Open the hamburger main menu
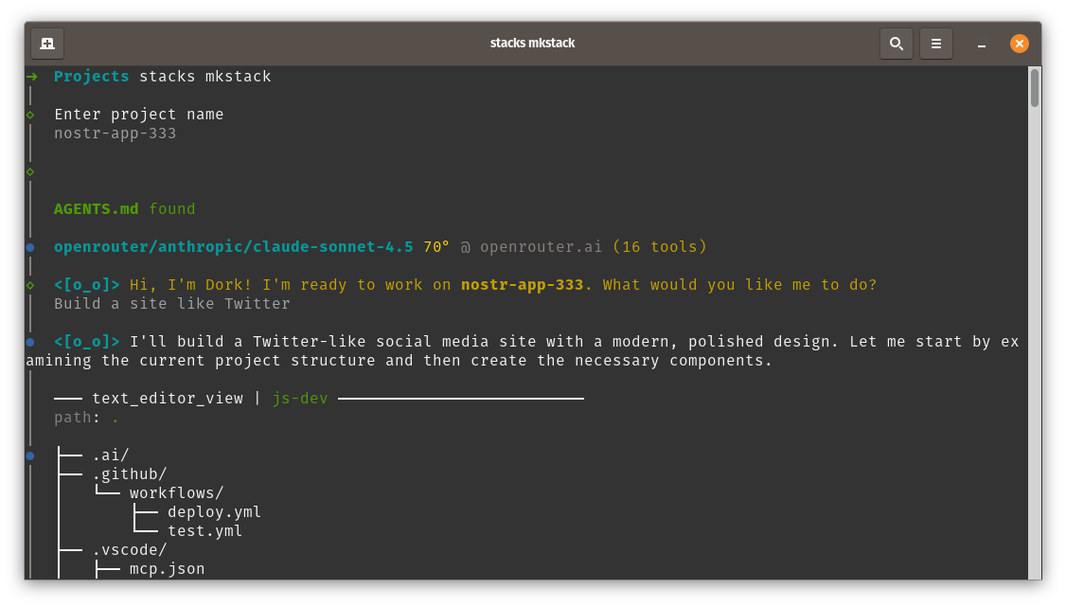 [935, 43]
